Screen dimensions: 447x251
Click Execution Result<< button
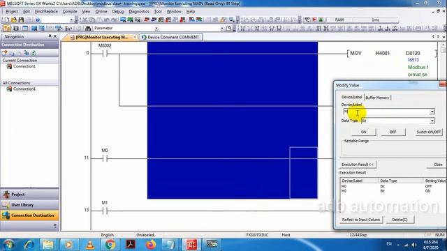[x=358, y=165]
